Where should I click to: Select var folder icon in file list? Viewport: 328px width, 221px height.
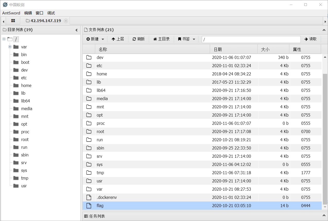[89, 189]
